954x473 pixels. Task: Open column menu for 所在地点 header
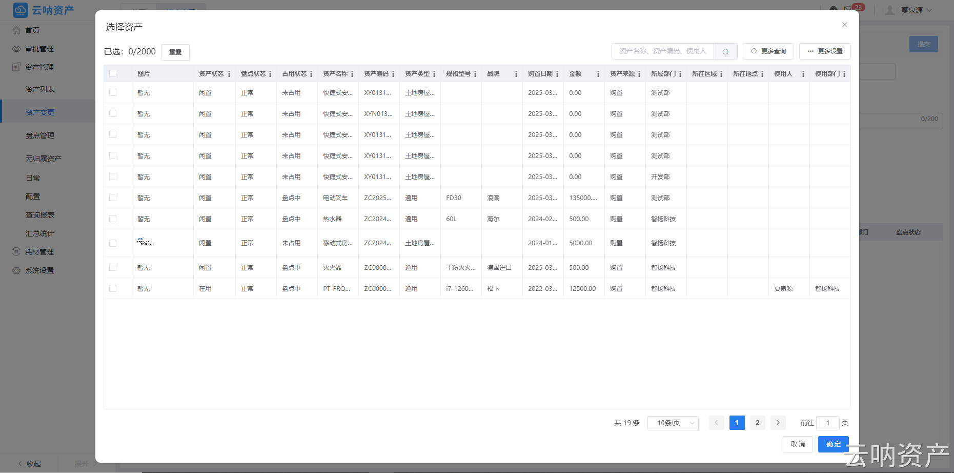click(762, 74)
